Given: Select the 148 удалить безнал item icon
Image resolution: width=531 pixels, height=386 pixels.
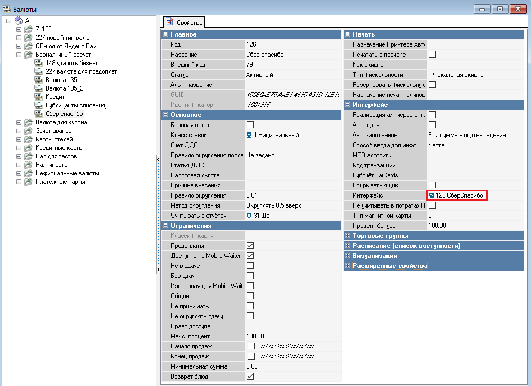Looking at the screenshot, I should (x=39, y=63).
